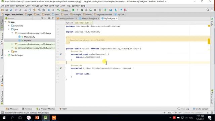Viewport: 215px width, 121px height.
Task: Click the Search Everywhere magnifier icon
Action: click(208, 10)
